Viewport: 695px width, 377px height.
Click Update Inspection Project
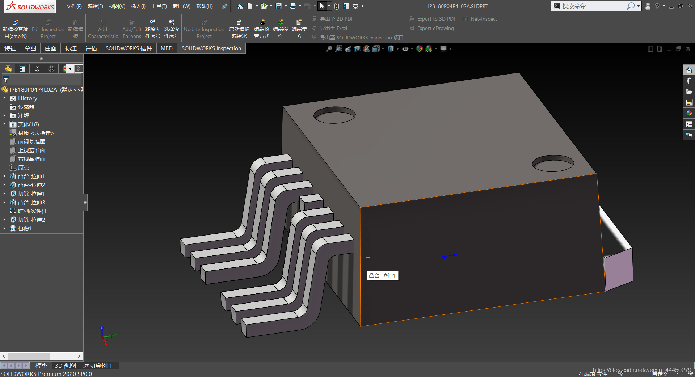tap(204, 28)
